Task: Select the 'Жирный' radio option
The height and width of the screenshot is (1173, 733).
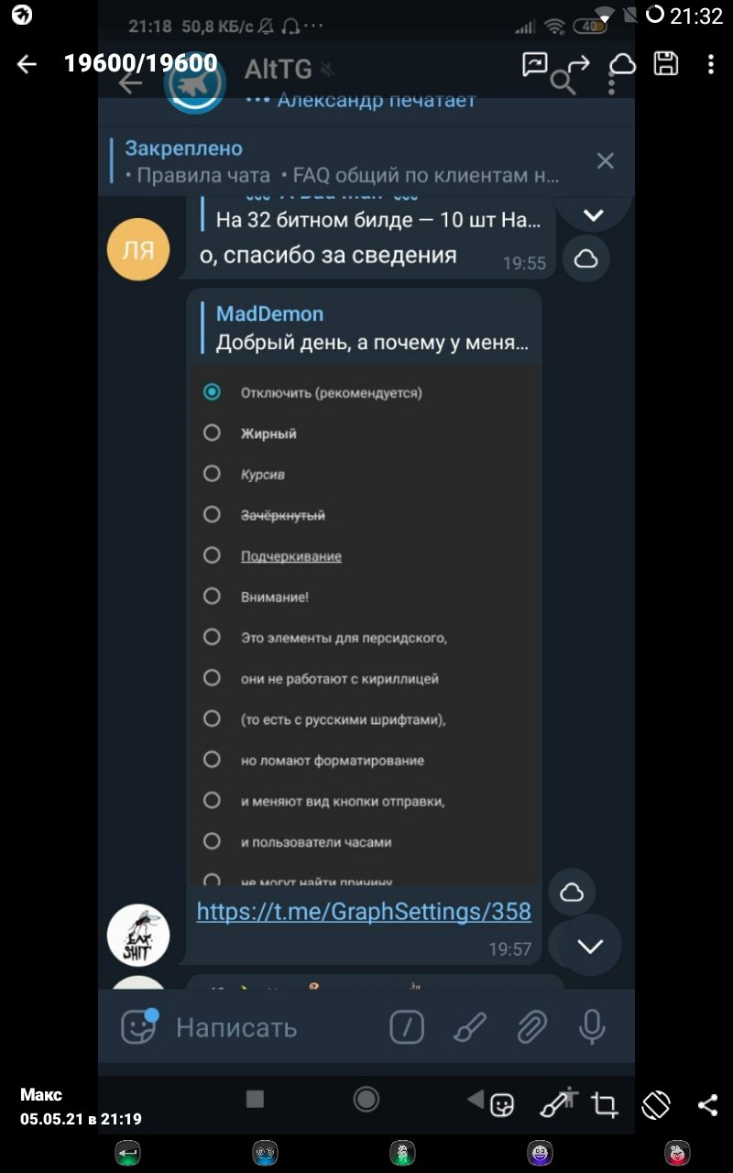Action: coord(212,433)
